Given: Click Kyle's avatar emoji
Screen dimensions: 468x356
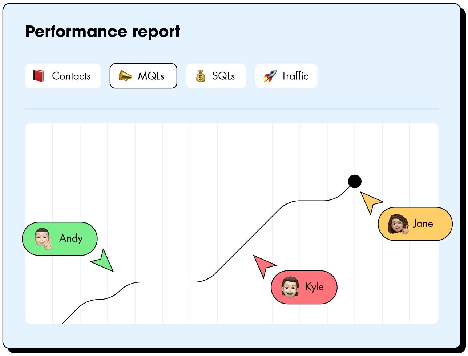Looking at the screenshot, I should point(290,287).
